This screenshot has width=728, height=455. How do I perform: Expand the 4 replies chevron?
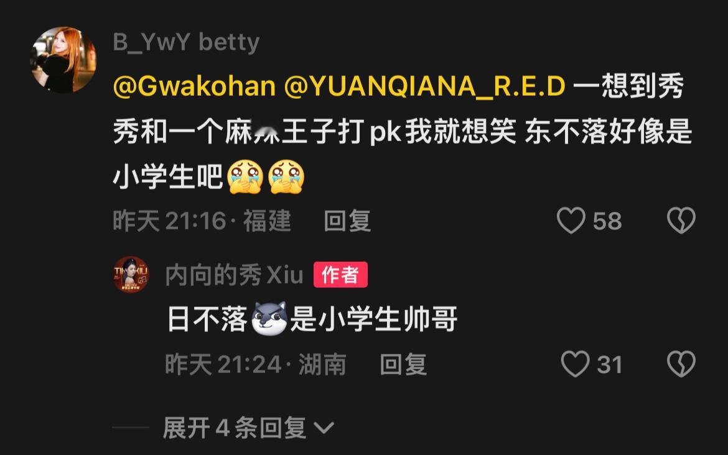(x=324, y=428)
